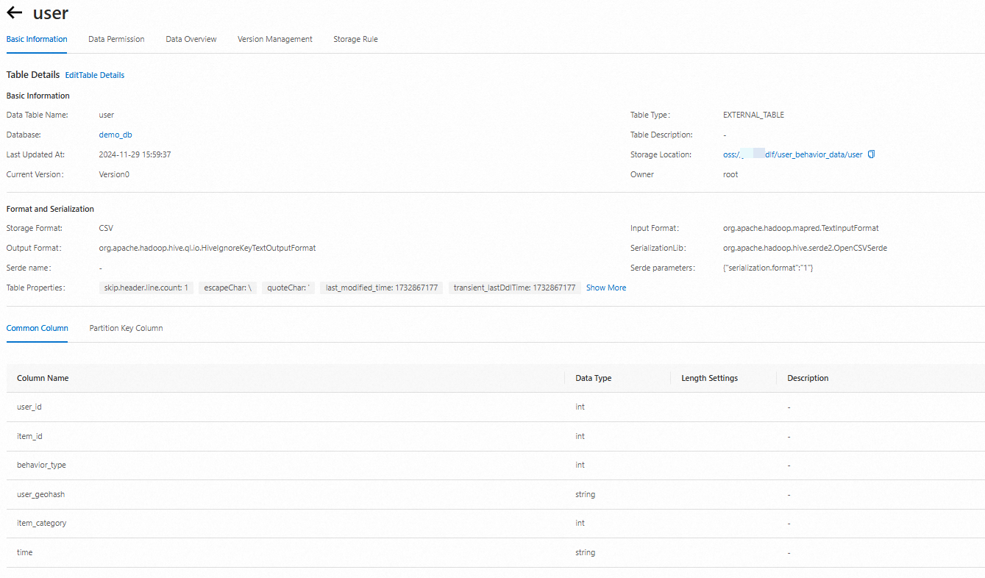The width and height of the screenshot is (985, 578).
Task: Select the Basic Information tab
Action: 37,39
